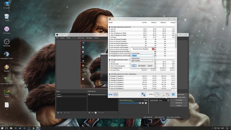231x130 pixels.
Task: Click Cancel in Rename Sensor Reading dialog
Action: [x=150, y=66]
